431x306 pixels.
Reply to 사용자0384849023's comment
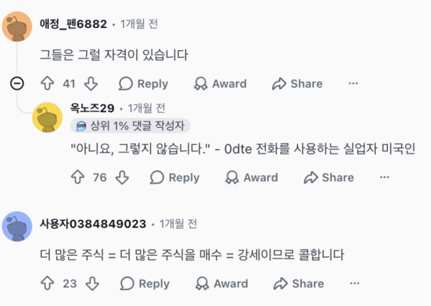click(x=145, y=284)
